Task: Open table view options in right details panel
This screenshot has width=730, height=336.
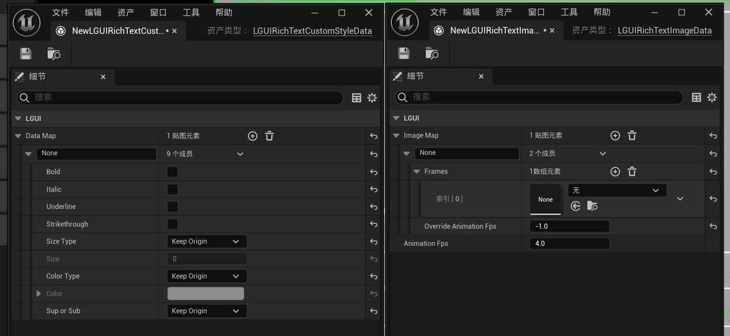Action: 696,98
